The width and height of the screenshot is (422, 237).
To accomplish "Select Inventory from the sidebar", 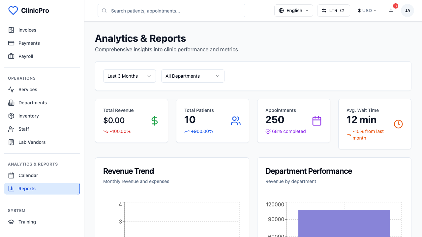I will [42, 116].
